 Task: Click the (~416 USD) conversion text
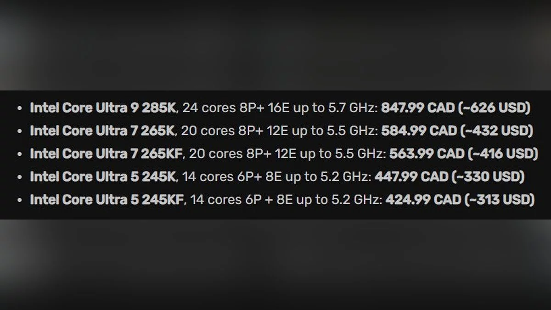pyautogui.click(x=503, y=154)
